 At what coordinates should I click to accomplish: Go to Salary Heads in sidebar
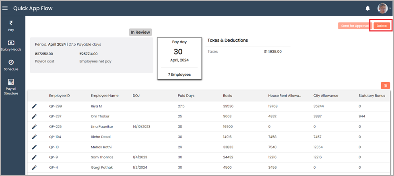[11, 45]
